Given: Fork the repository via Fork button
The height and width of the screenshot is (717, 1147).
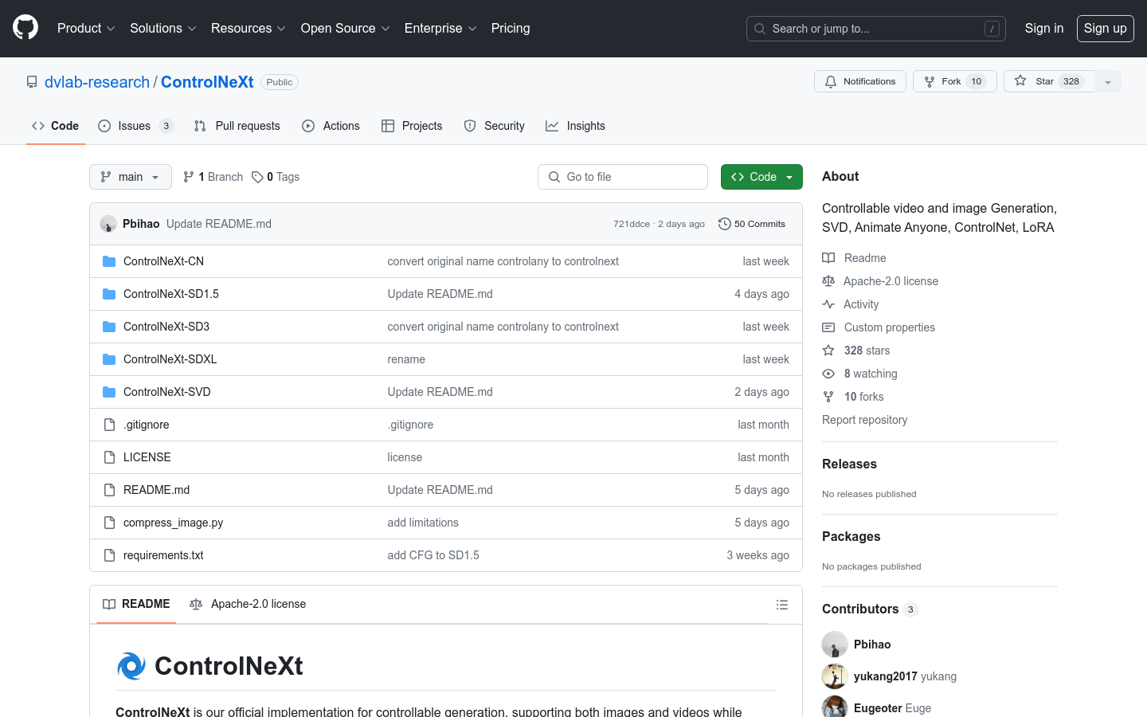Looking at the screenshot, I should point(954,81).
